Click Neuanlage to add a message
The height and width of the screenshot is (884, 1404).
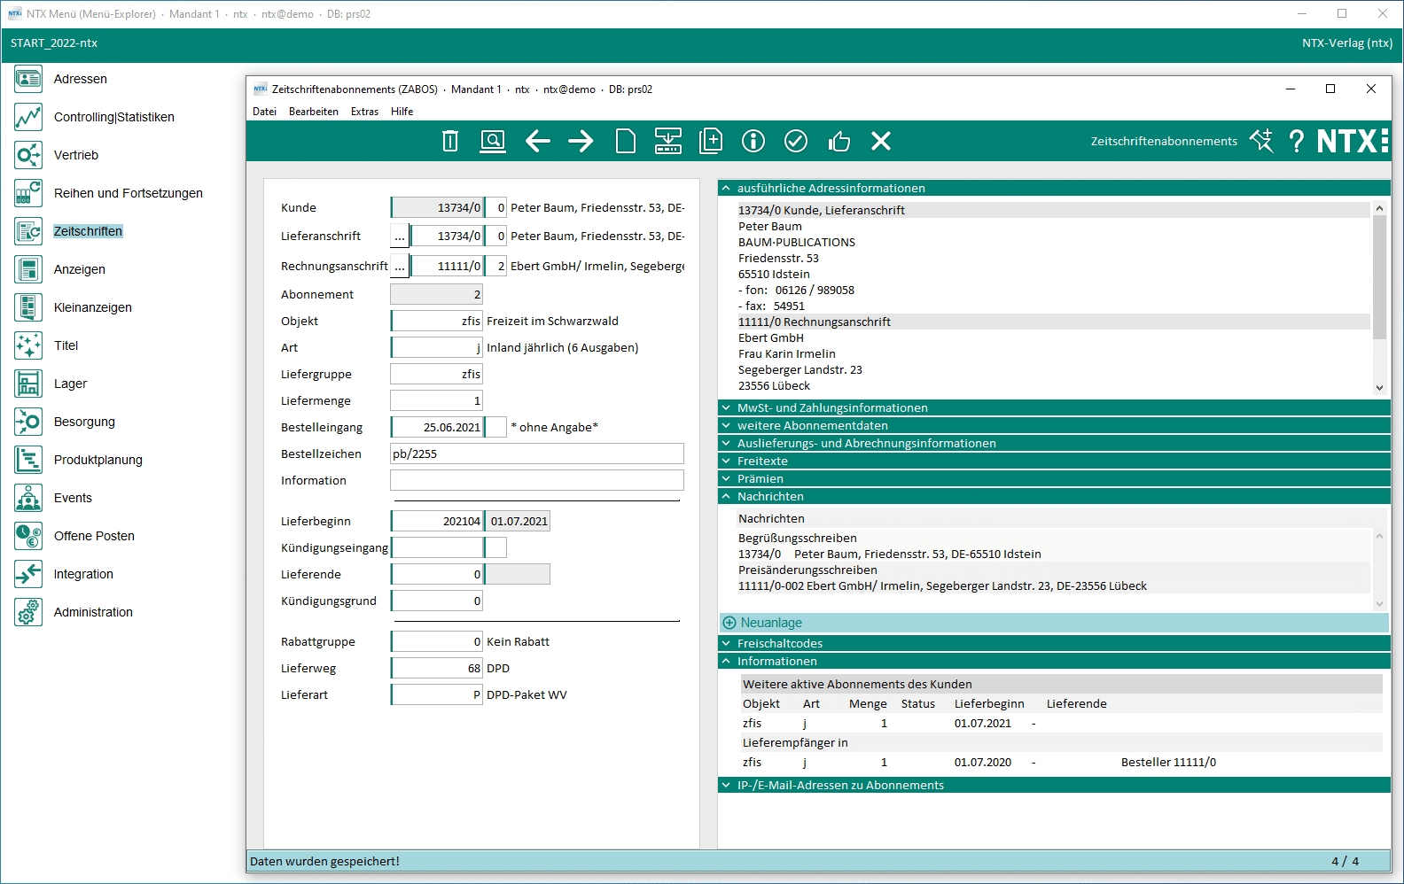pyautogui.click(x=770, y=623)
